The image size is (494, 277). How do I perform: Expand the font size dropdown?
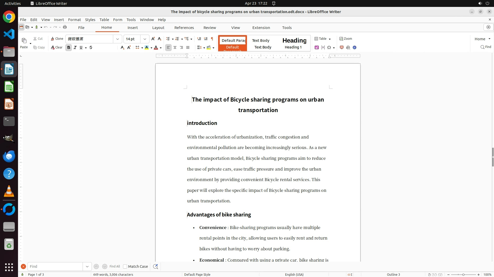coord(145,39)
